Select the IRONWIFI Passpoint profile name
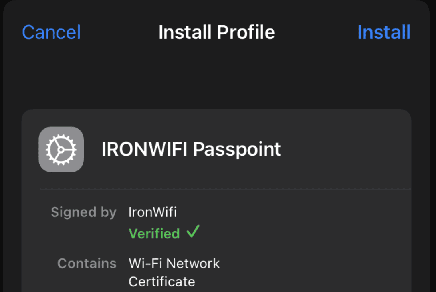This screenshot has width=436, height=292. pyautogui.click(x=191, y=149)
